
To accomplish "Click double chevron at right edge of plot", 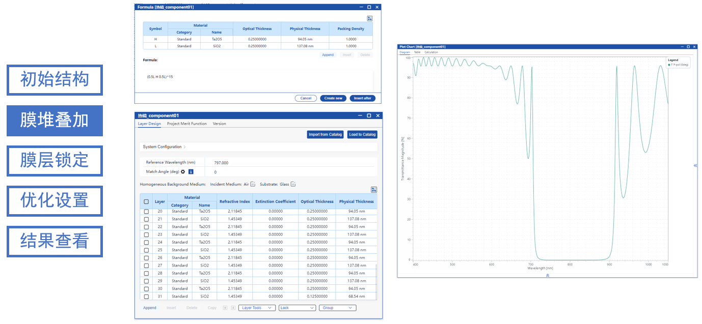I will click(695, 165).
